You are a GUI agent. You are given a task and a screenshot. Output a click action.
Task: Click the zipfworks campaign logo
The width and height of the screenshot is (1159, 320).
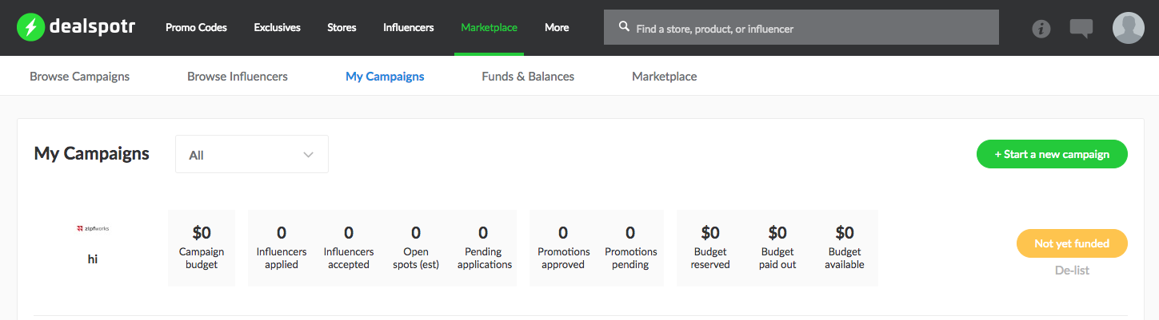click(93, 228)
